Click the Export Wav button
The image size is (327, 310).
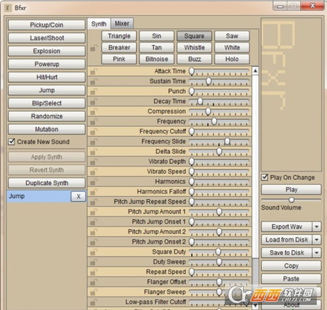[x=286, y=227]
